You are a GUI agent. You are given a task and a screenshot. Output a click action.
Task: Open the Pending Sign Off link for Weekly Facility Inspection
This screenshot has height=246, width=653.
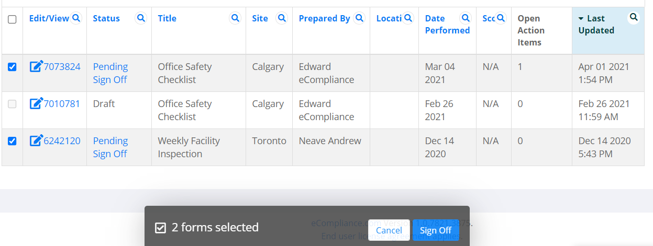tap(110, 147)
